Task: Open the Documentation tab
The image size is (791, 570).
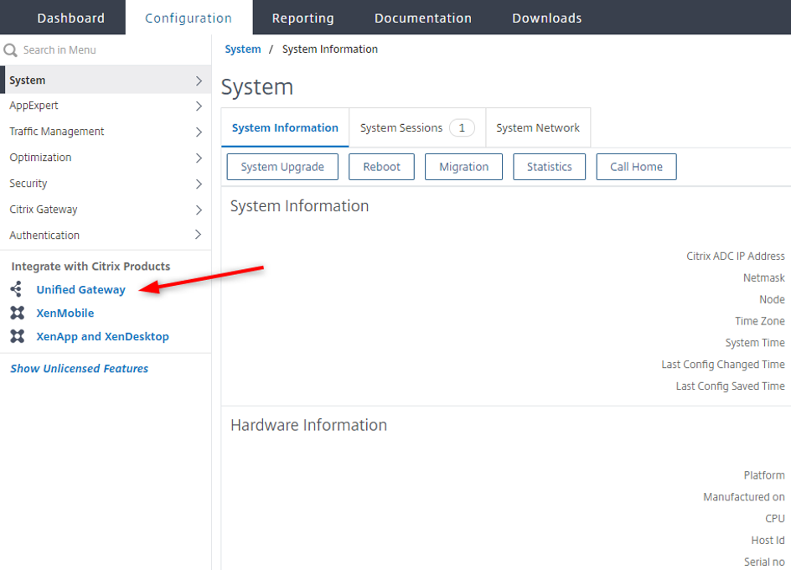Action: (x=423, y=18)
